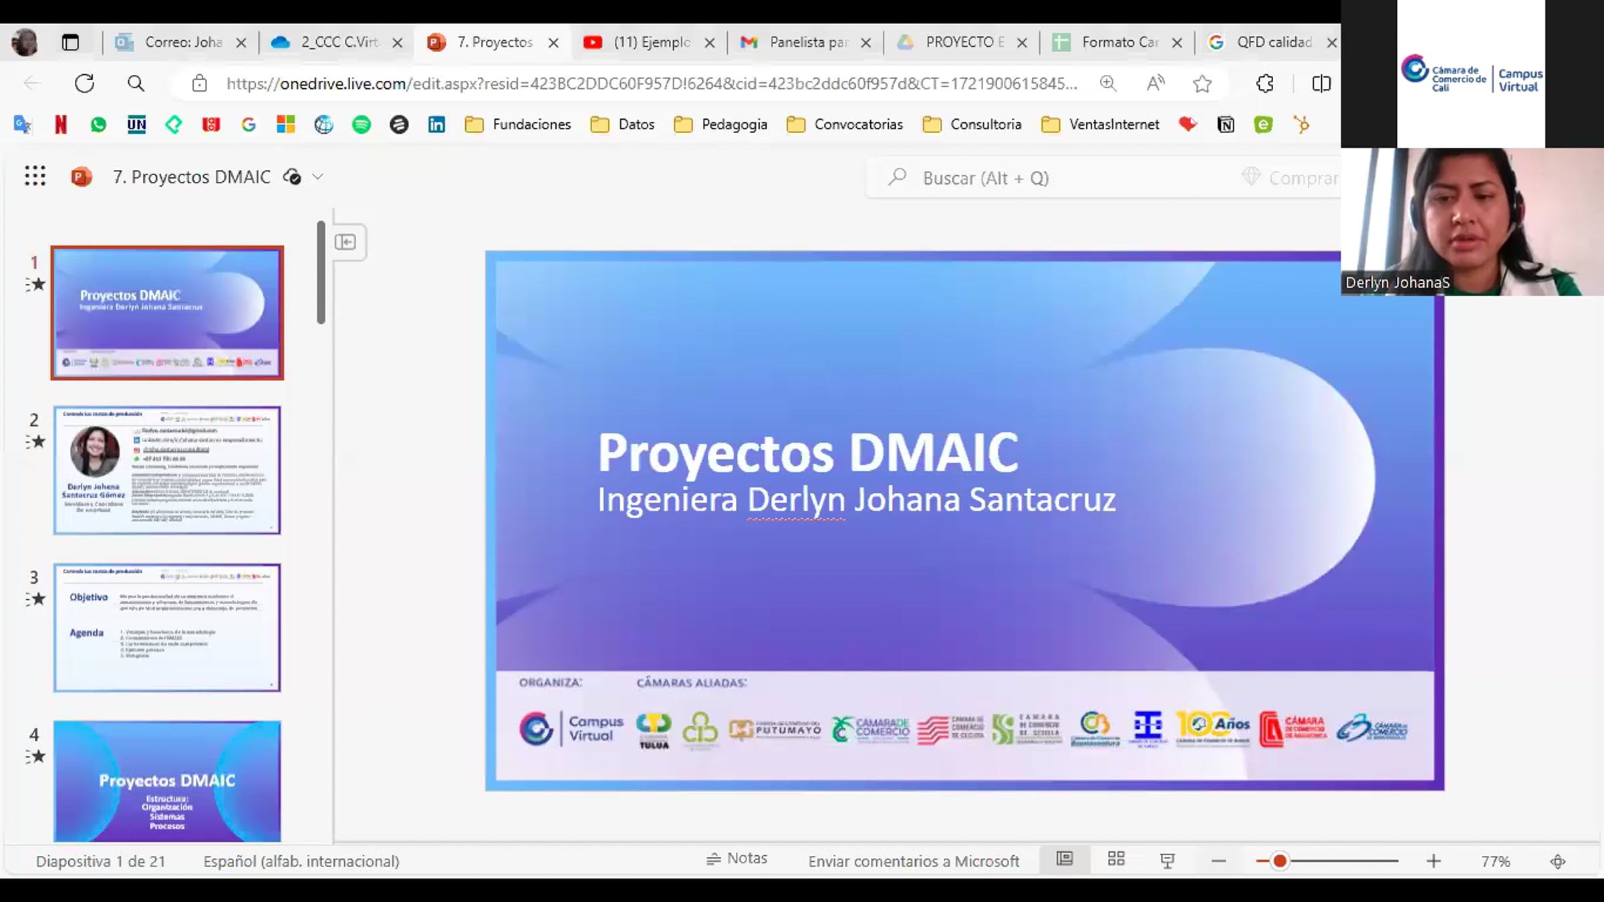
Task: Click the OneDrive URL address bar
Action: click(x=652, y=84)
